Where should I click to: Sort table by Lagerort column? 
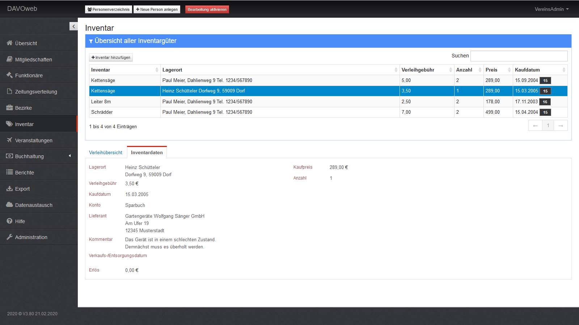(x=280, y=70)
